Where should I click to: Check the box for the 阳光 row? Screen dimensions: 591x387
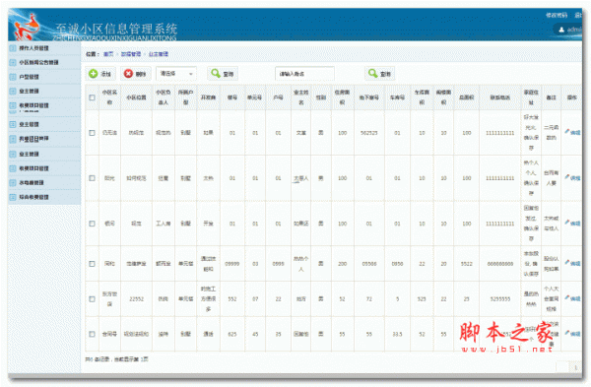(x=92, y=178)
